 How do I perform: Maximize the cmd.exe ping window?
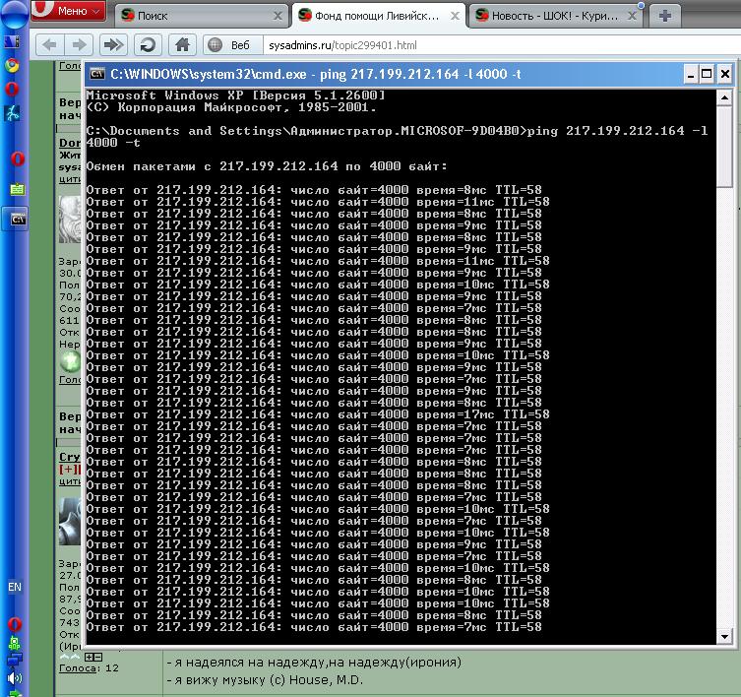707,74
